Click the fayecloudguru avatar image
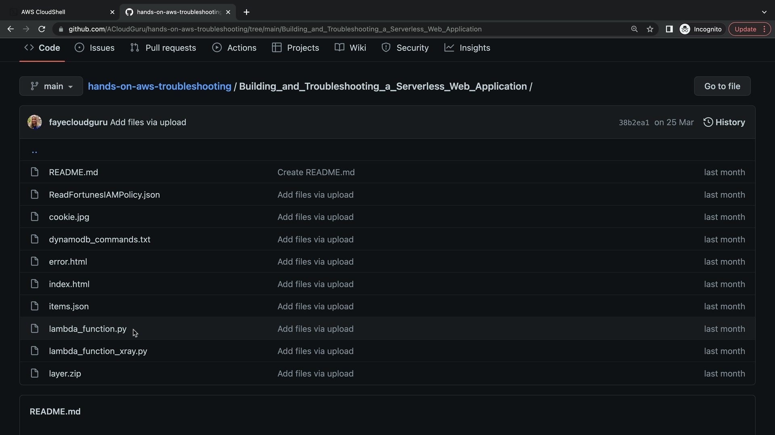 (x=34, y=122)
